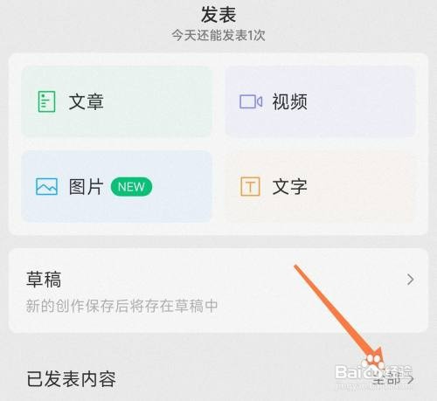Click the chevron next to 全部

[411, 379]
